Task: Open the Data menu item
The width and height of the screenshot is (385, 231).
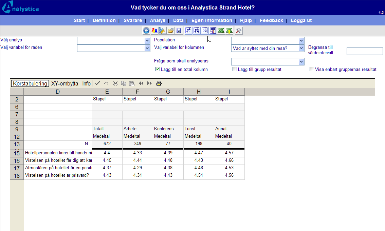Action: click(178, 20)
